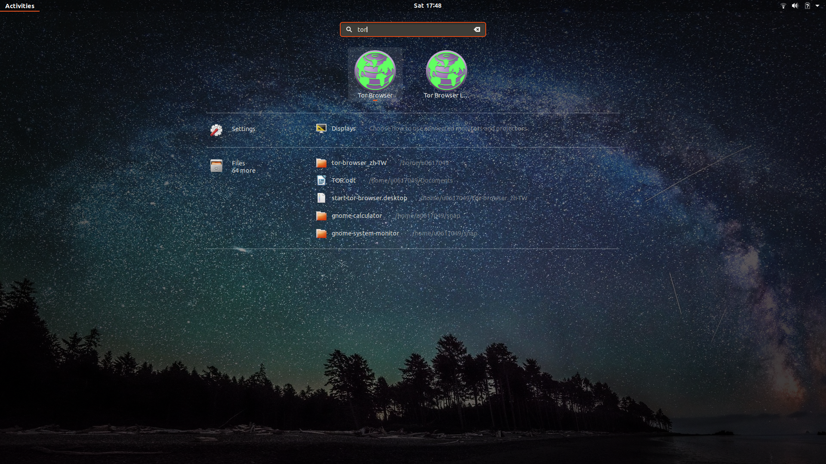Clear the search field with the backspace icon
This screenshot has width=826, height=464.
click(477, 30)
